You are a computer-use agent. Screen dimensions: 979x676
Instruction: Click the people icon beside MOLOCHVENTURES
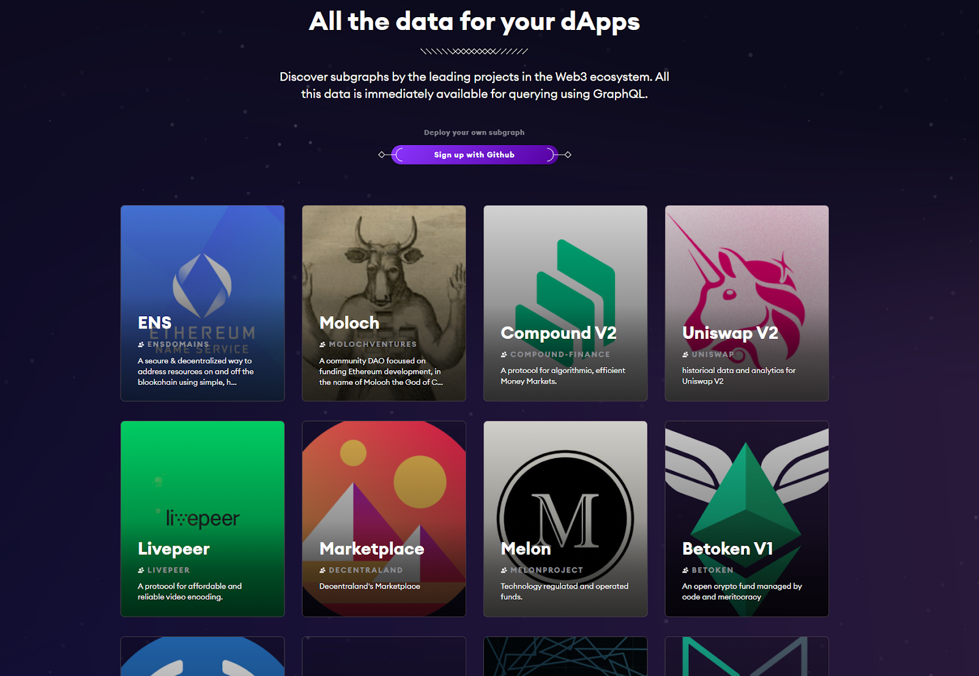(322, 344)
